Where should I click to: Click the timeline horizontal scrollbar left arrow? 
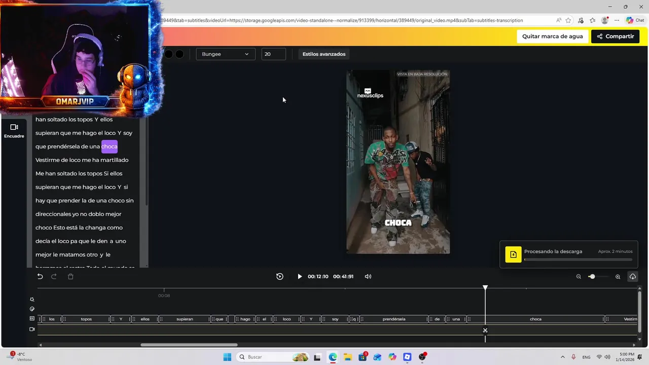pos(41,345)
